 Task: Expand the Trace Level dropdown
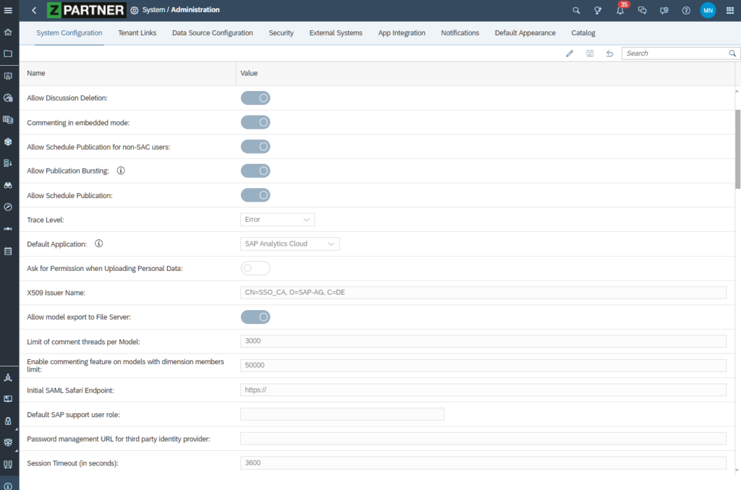click(x=277, y=220)
